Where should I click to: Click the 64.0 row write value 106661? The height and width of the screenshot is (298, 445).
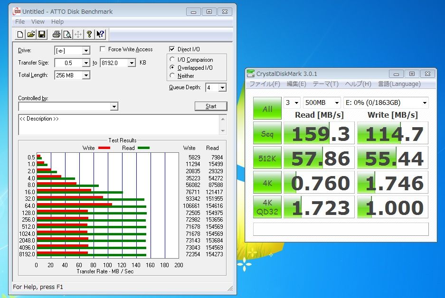[x=191, y=206]
